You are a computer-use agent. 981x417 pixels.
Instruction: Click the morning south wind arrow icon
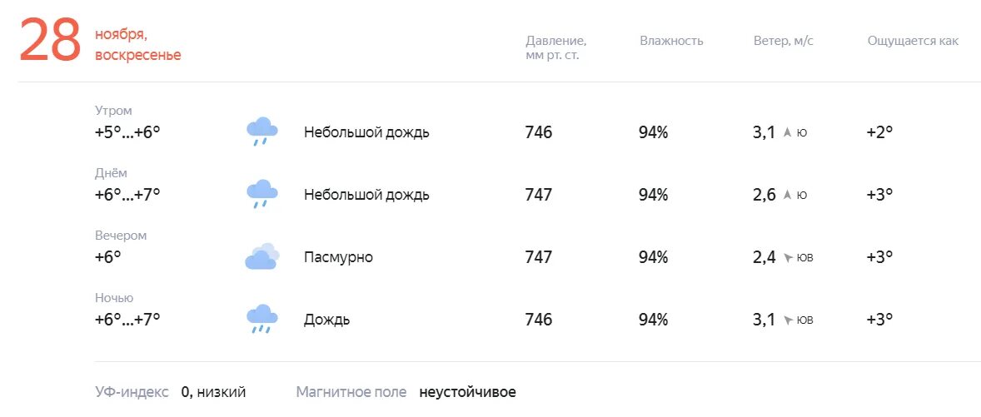point(787,132)
